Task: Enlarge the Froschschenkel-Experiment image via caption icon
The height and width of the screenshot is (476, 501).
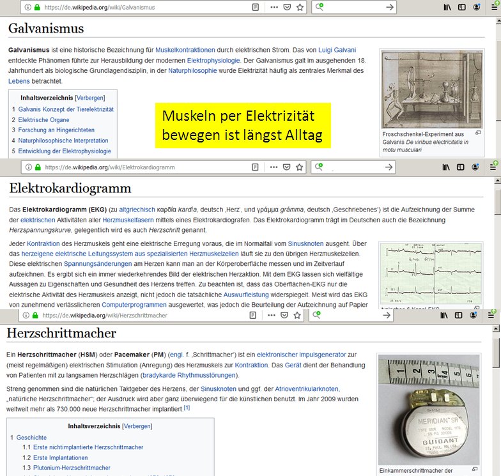Action: (478, 133)
